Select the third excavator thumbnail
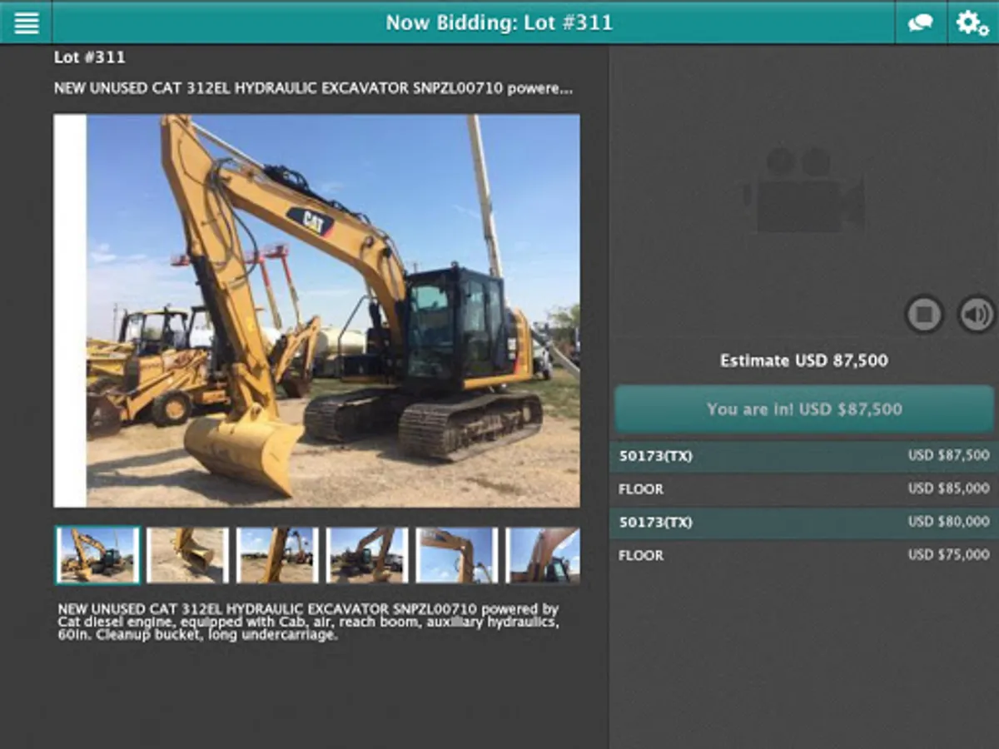Viewport: 999px width, 749px height. (277, 554)
